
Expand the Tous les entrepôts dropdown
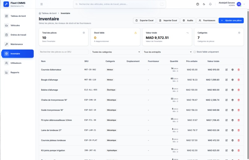167,52
